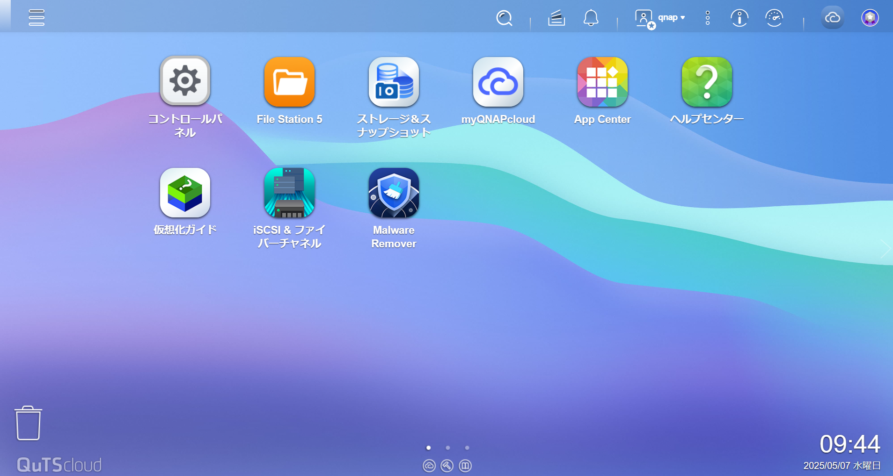Select the first desktop page dot
Image resolution: width=893 pixels, height=476 pixels.
click(x=428, y=447)
